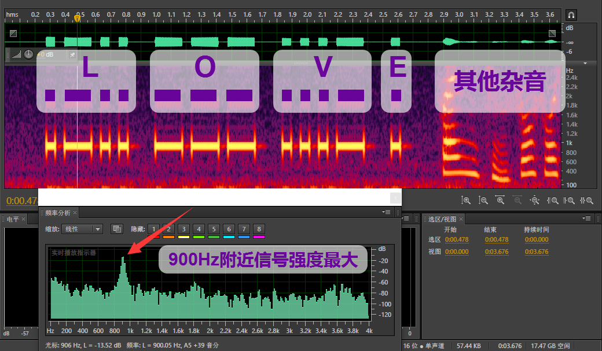Viewport: 602px width, 351px height.
Task: Click the selection end time field
Action: (496, 239)
